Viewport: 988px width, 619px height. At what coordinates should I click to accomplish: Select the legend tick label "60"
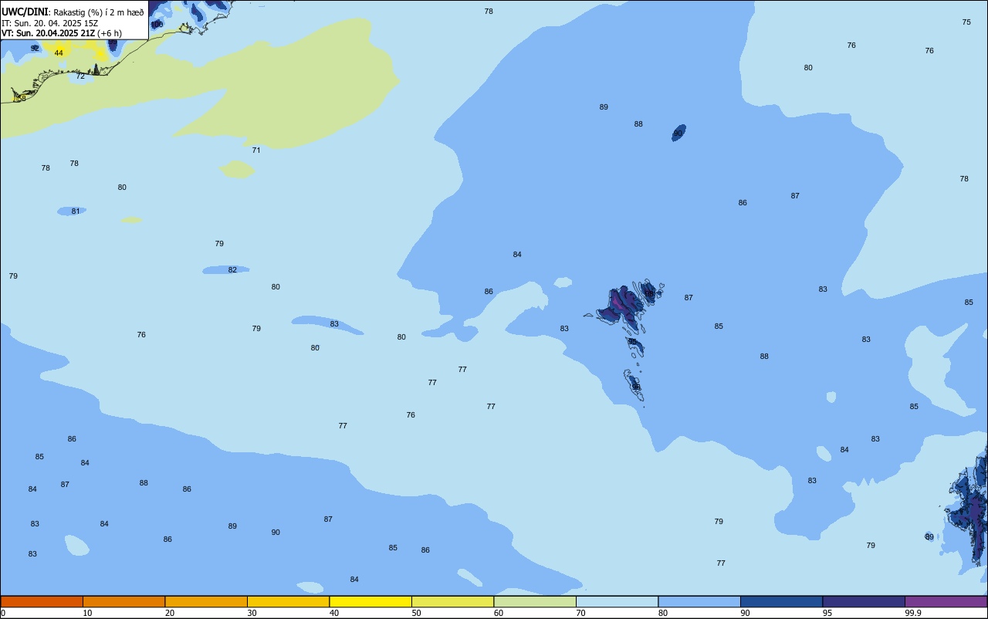point(498,613)
